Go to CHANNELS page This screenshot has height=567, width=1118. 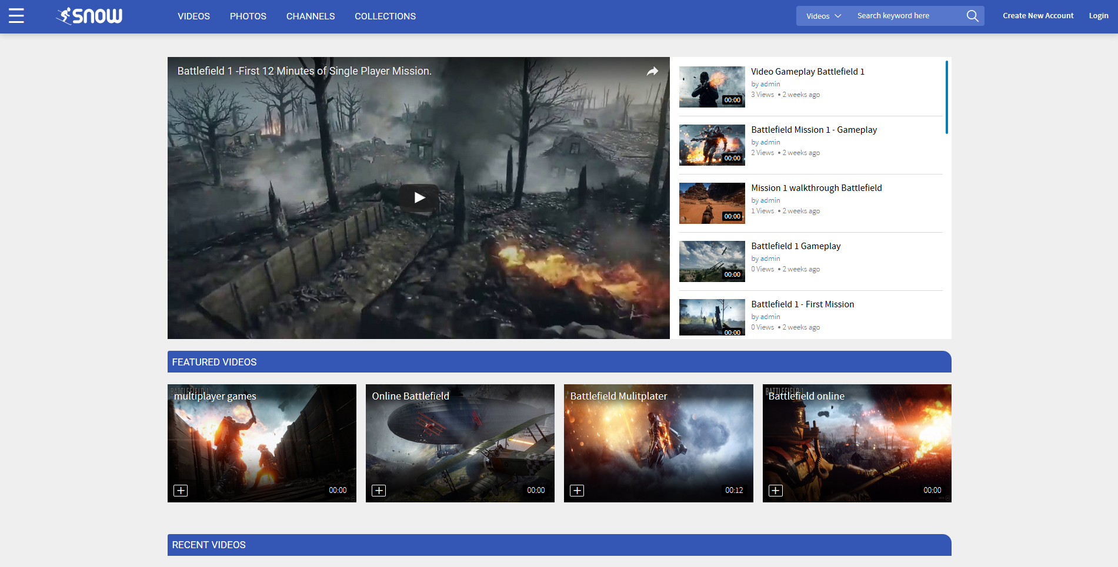point(311,16)
